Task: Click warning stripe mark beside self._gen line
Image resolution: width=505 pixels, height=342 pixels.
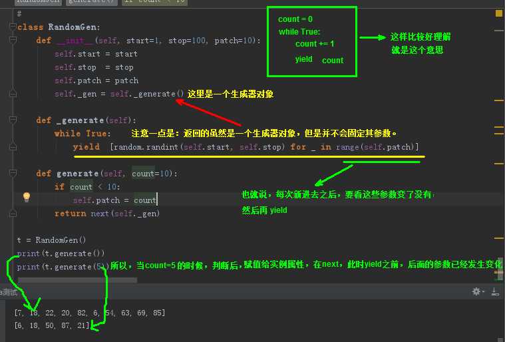Action: 498,100
